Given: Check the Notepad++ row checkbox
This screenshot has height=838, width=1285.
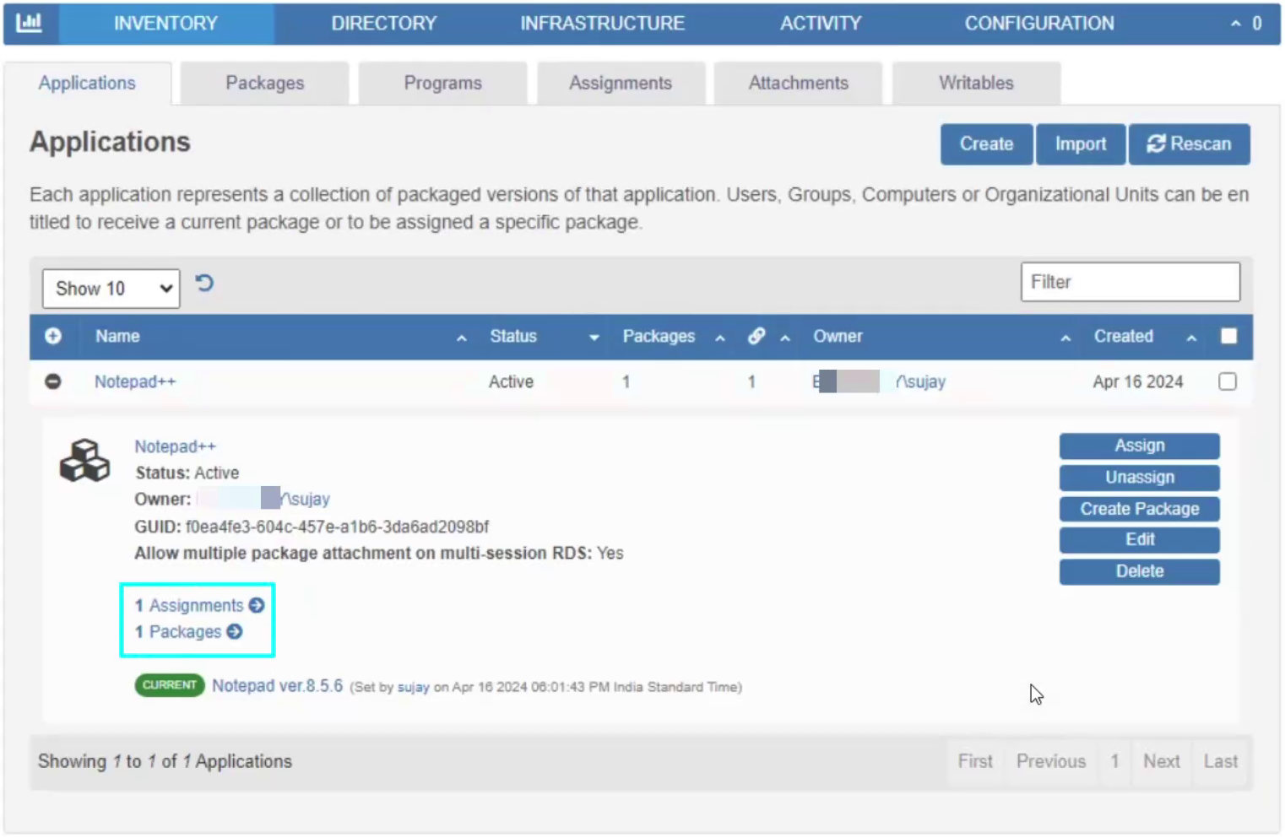Looking at the screenshot, I should click(x=1227, y=381).
